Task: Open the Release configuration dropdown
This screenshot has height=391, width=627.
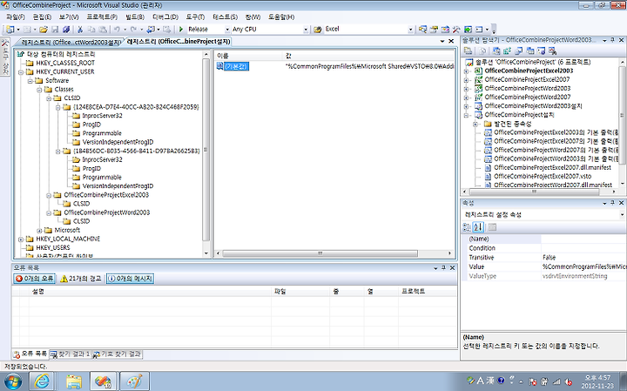Action: click(x=227, y=30)
